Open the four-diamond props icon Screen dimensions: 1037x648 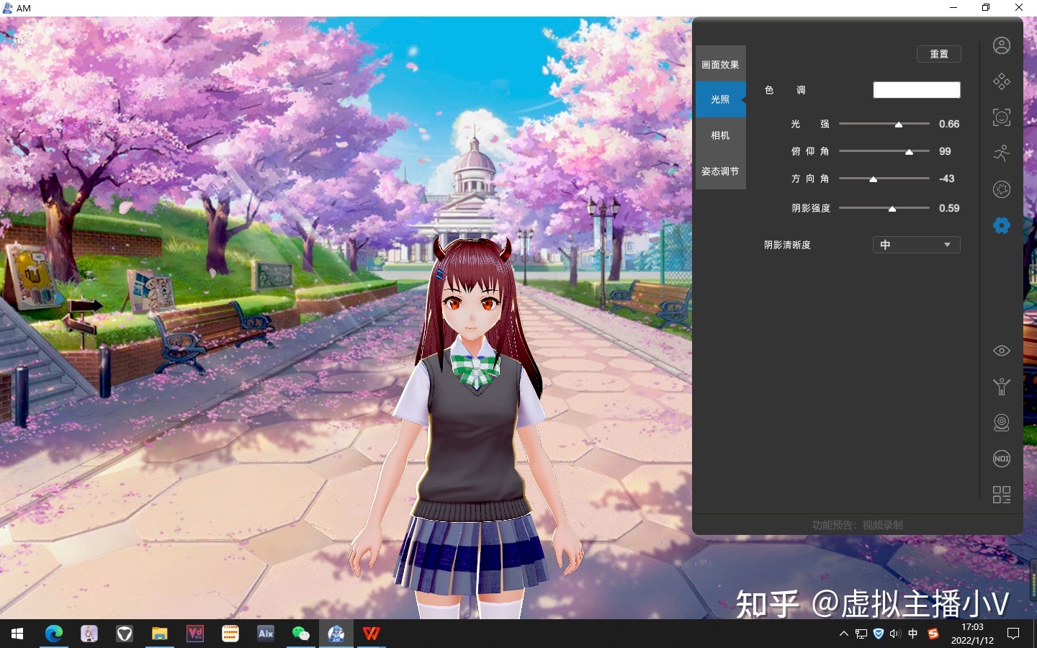click(x=1001, y=81)
